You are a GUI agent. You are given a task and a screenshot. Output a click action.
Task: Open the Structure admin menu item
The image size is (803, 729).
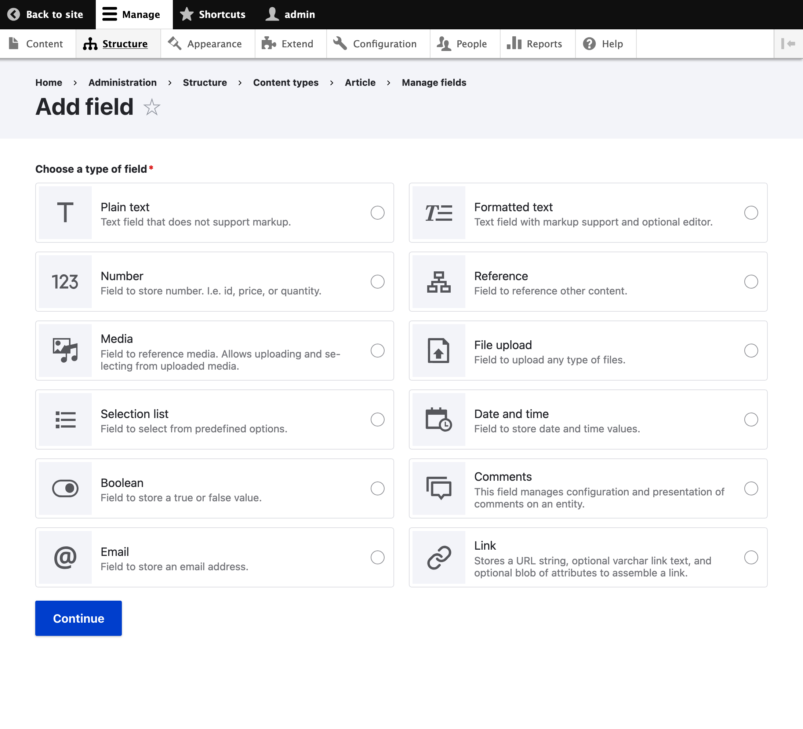coord(118,44)
